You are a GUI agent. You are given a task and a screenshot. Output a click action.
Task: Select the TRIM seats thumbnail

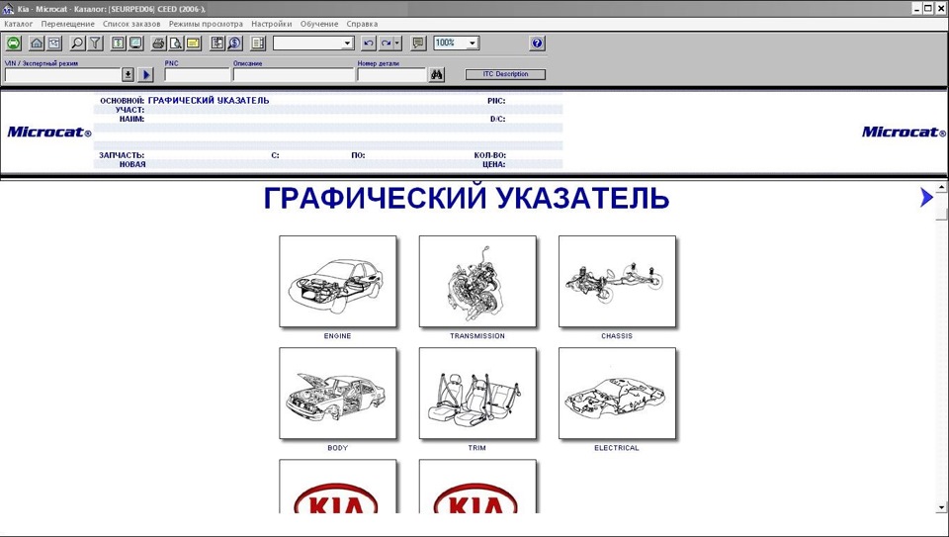[477, 394]
